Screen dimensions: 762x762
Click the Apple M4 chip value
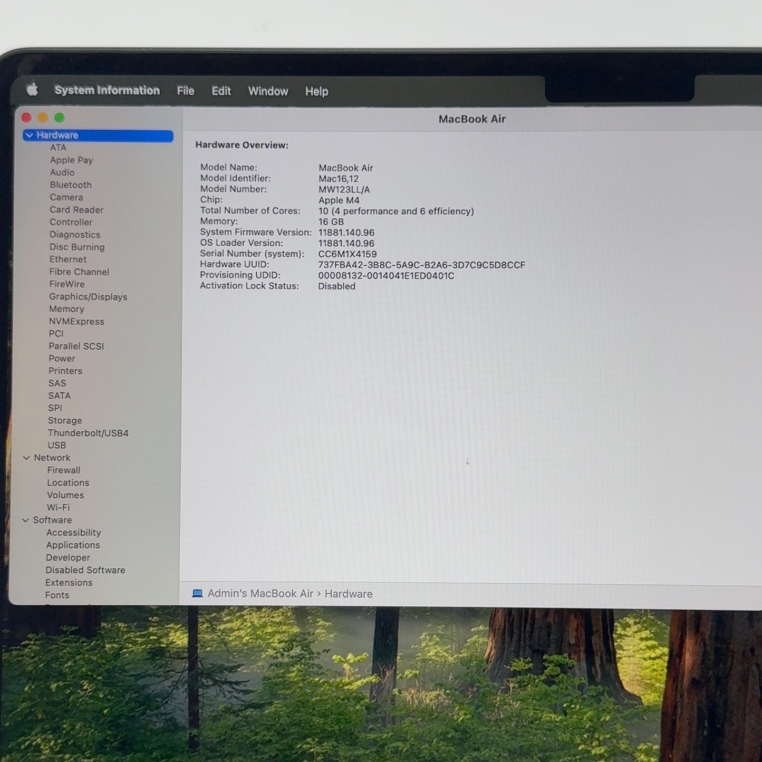point(339,200)
